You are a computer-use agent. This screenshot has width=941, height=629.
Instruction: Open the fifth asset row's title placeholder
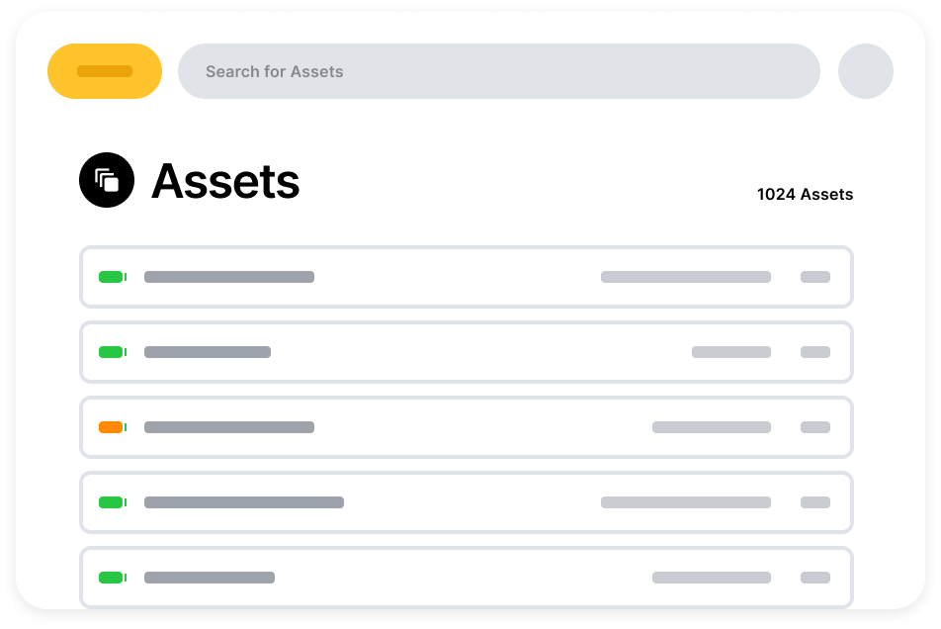pyautogui.click(x=210, y=578)
